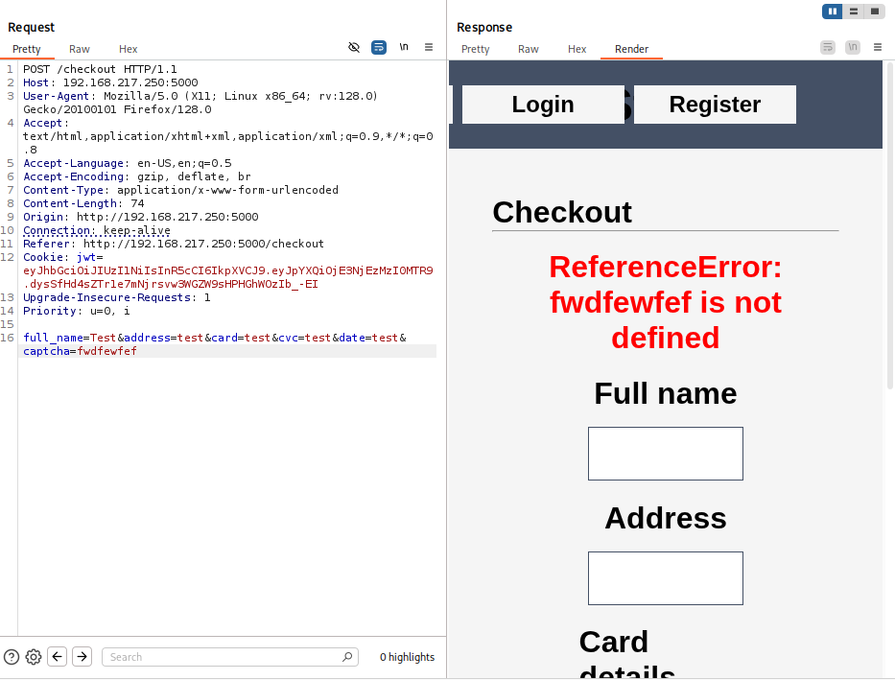Click the Login button in rendered page

[543, 105]
